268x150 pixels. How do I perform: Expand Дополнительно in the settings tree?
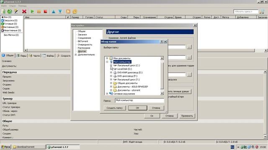[76, 55]
